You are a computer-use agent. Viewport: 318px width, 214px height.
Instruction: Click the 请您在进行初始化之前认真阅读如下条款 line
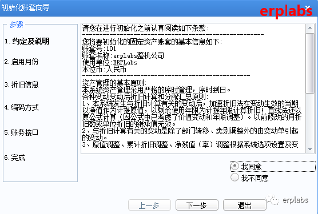coord(145,28)
